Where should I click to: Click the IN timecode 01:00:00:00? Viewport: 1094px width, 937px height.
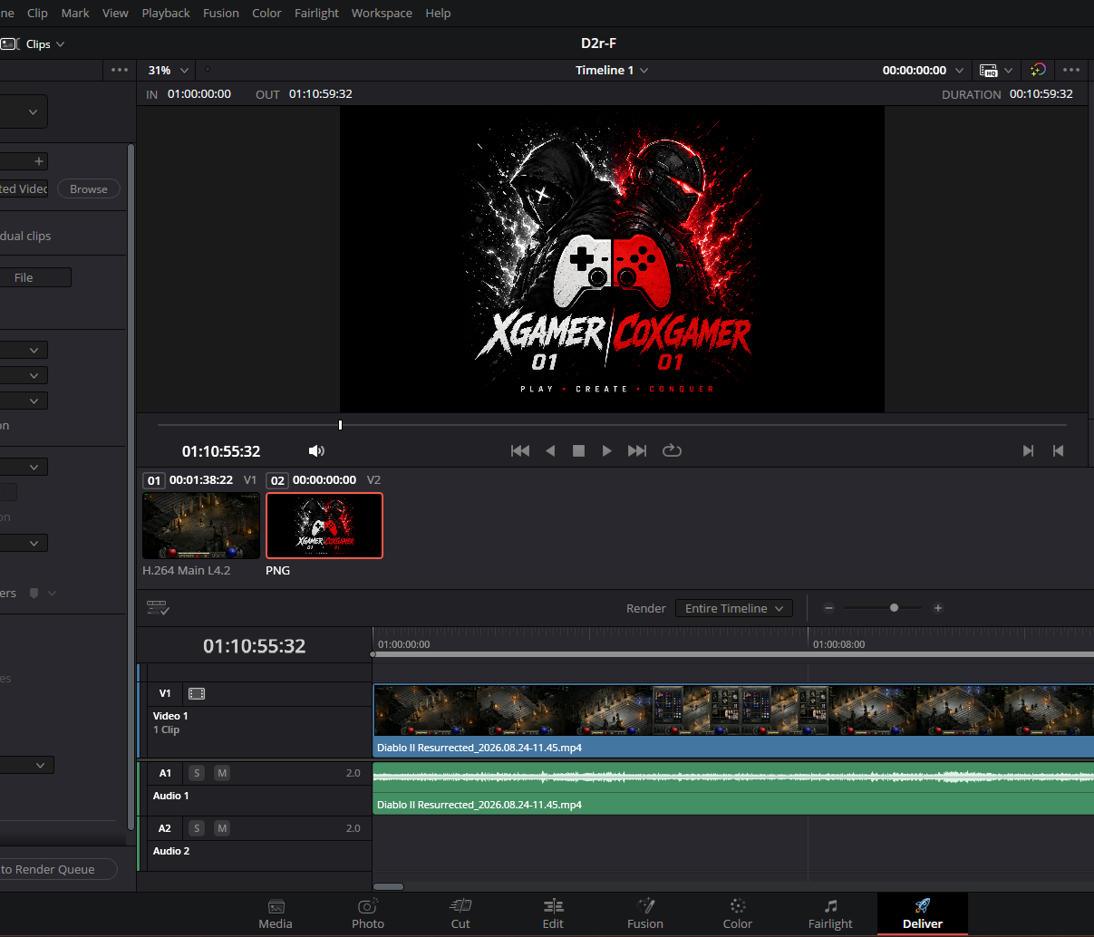(199, 93)
